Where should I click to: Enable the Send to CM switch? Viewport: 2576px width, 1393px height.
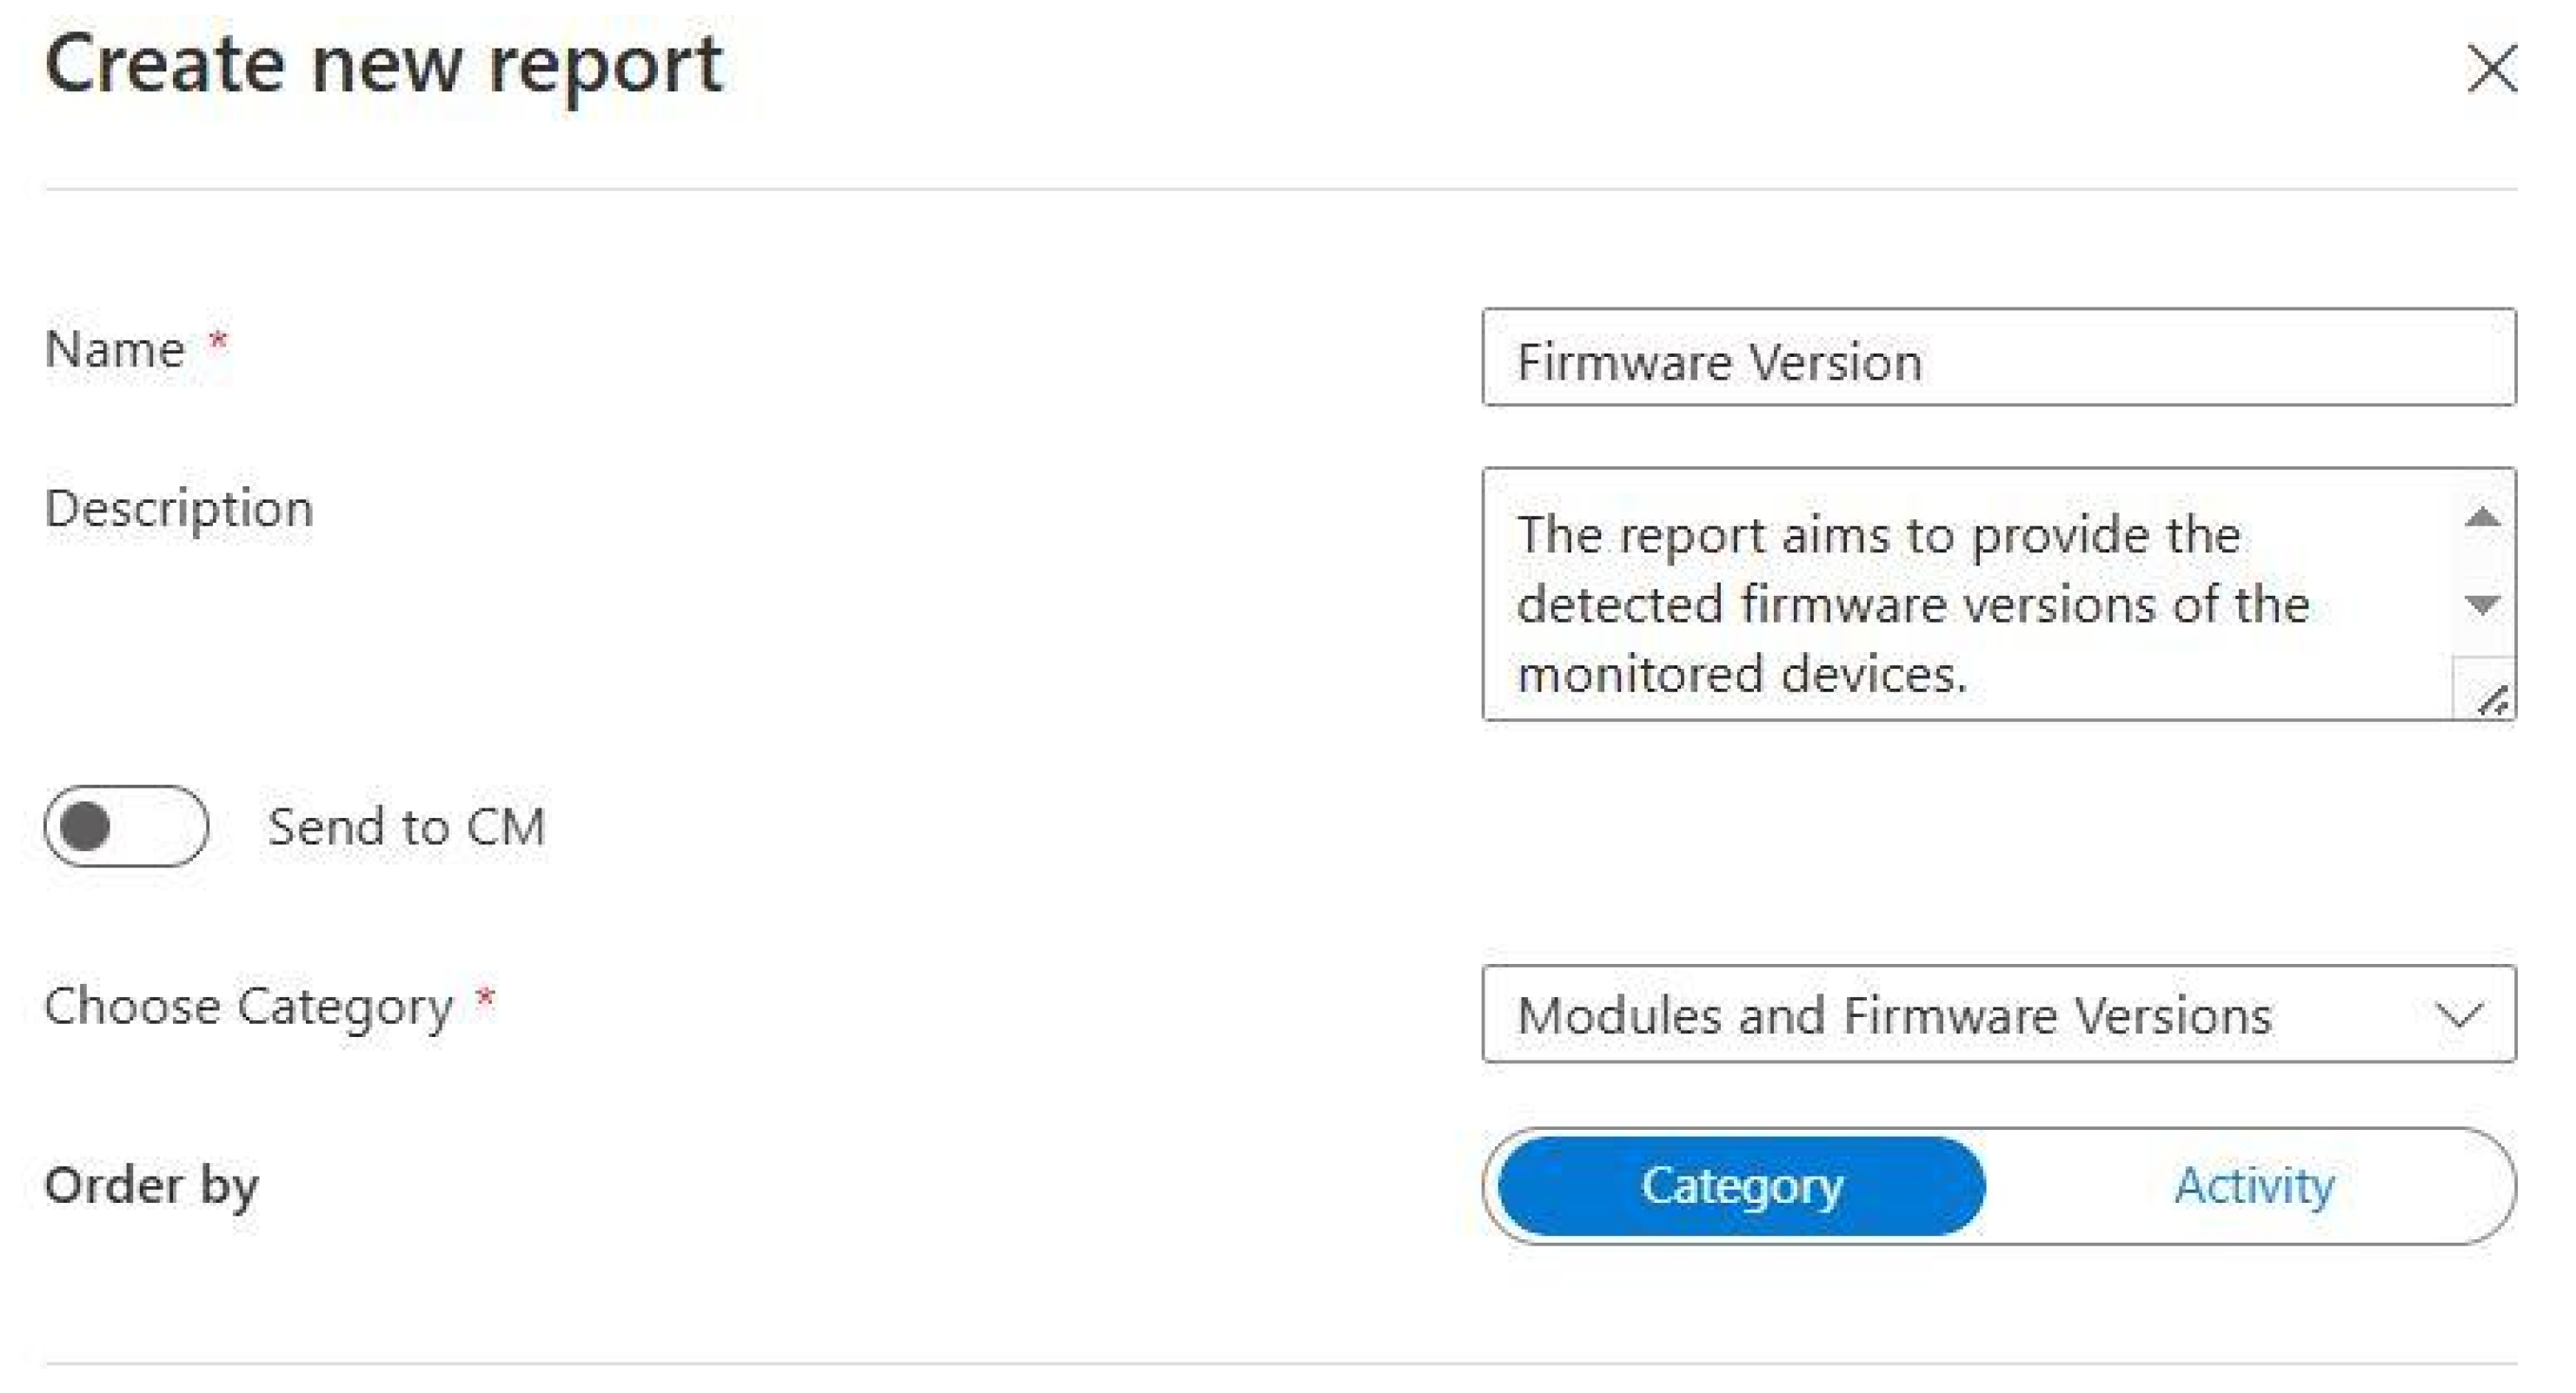coord(126,827)
